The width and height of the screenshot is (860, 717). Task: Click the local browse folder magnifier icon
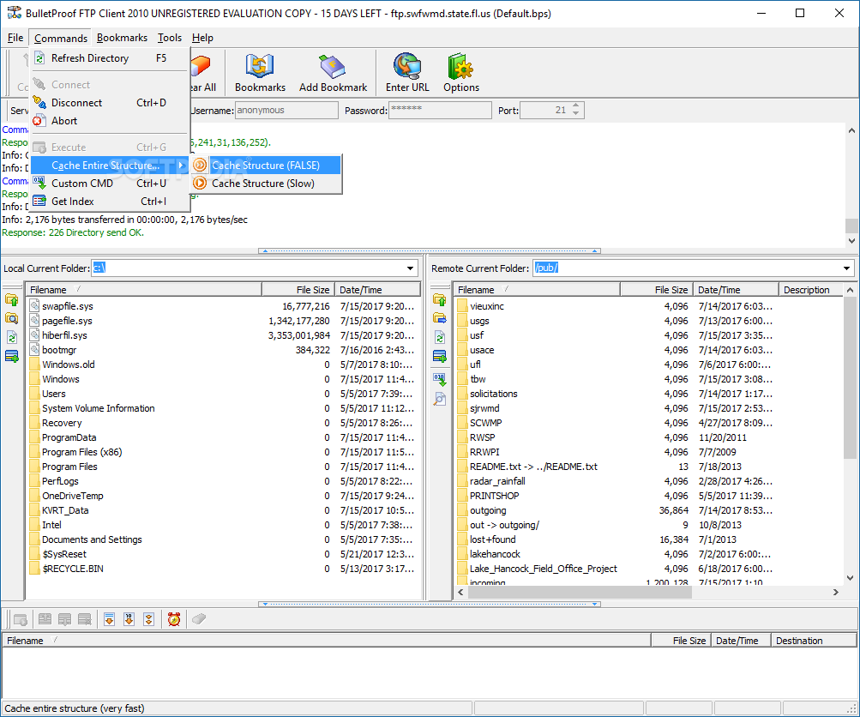tap(11, 319)
